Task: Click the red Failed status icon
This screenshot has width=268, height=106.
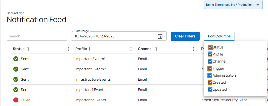Action: pos(16,100)
